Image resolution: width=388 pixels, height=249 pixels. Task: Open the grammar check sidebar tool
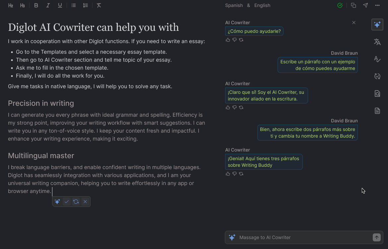377,59
